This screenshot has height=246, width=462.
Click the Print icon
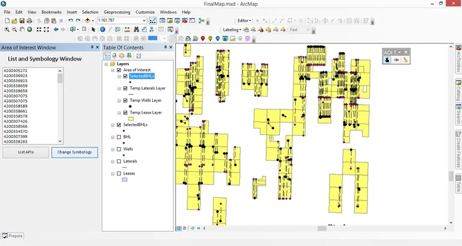[x=29, y=21]
